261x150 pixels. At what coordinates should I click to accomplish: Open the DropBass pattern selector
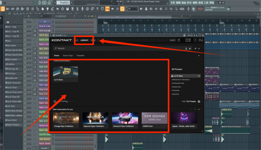click(63, 3)
